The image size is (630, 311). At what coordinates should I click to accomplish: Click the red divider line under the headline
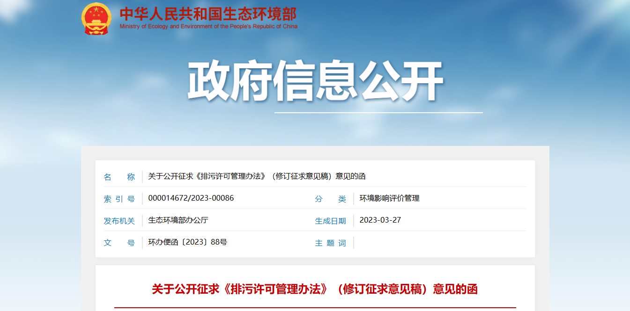click(x=315, y=308)
